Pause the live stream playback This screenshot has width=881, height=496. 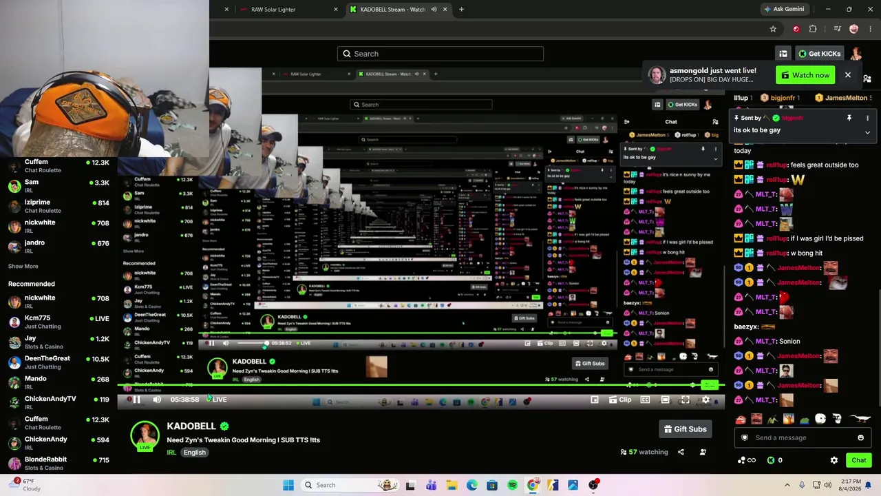(x=136, y=400)
